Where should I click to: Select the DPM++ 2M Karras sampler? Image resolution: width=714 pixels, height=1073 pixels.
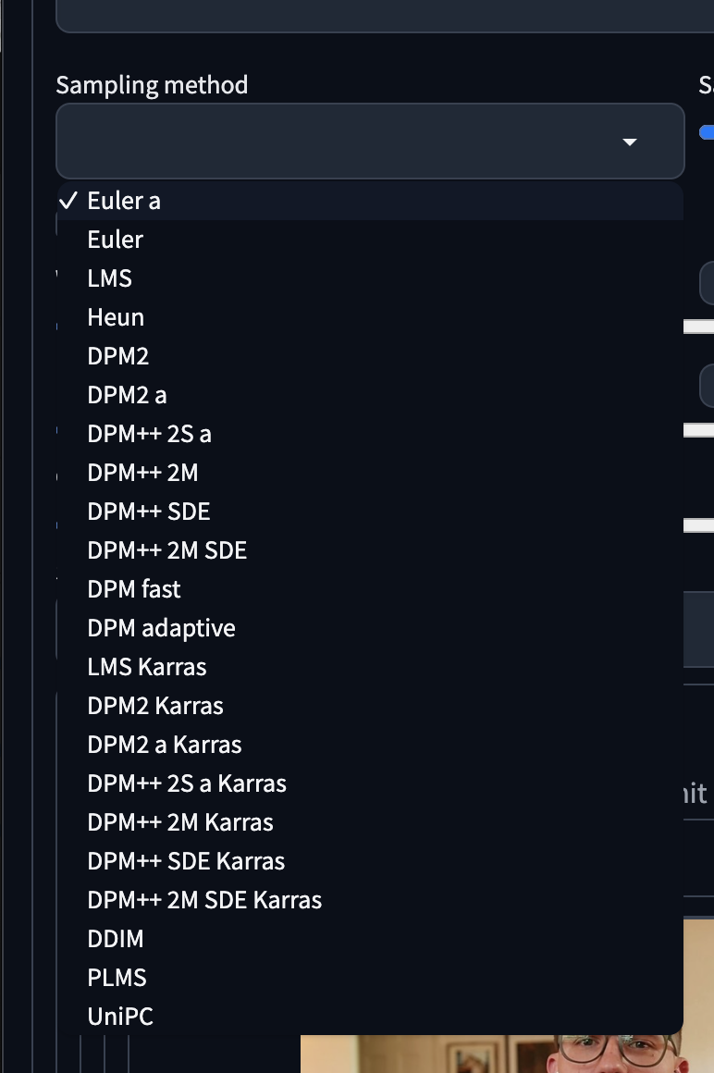pos(180,821)
